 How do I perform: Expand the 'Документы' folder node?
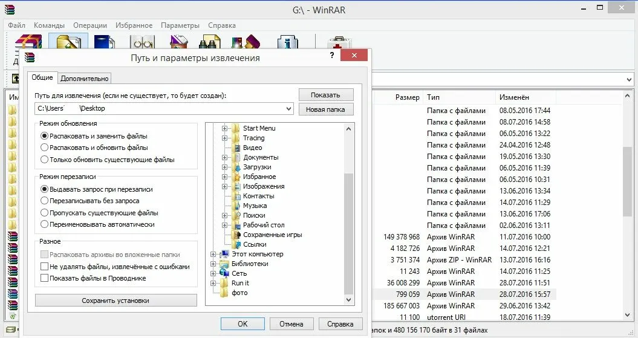click(224, 157)
